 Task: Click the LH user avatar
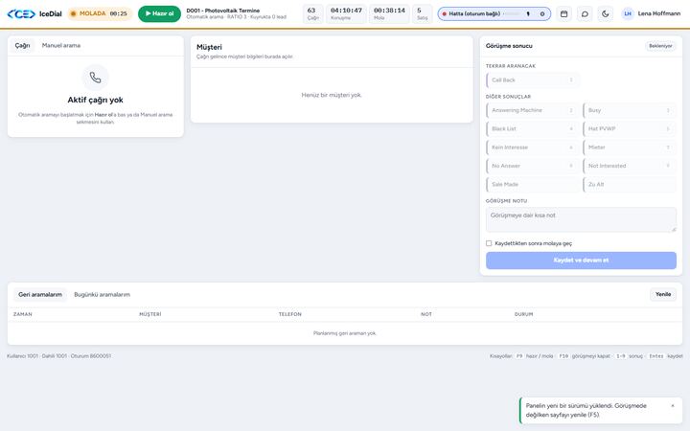tap(628, 13)
